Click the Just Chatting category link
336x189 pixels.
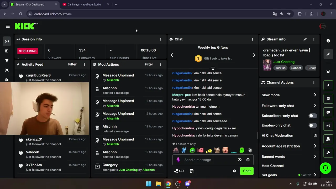click(x=284, y=62)
